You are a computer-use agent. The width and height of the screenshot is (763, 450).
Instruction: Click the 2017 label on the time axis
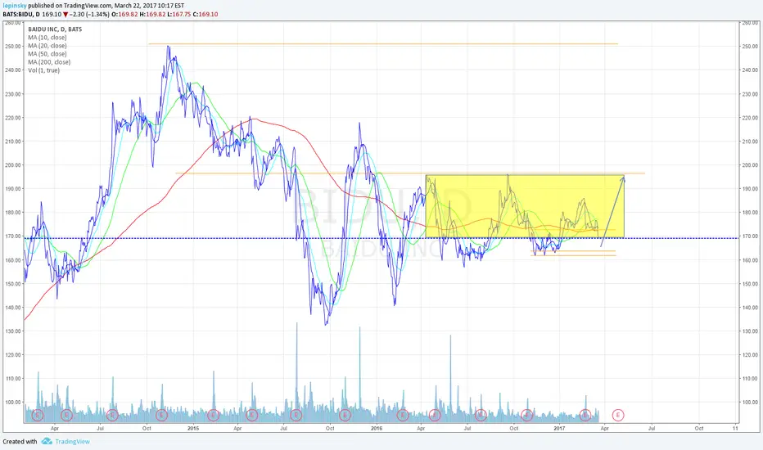click(559, 429)
